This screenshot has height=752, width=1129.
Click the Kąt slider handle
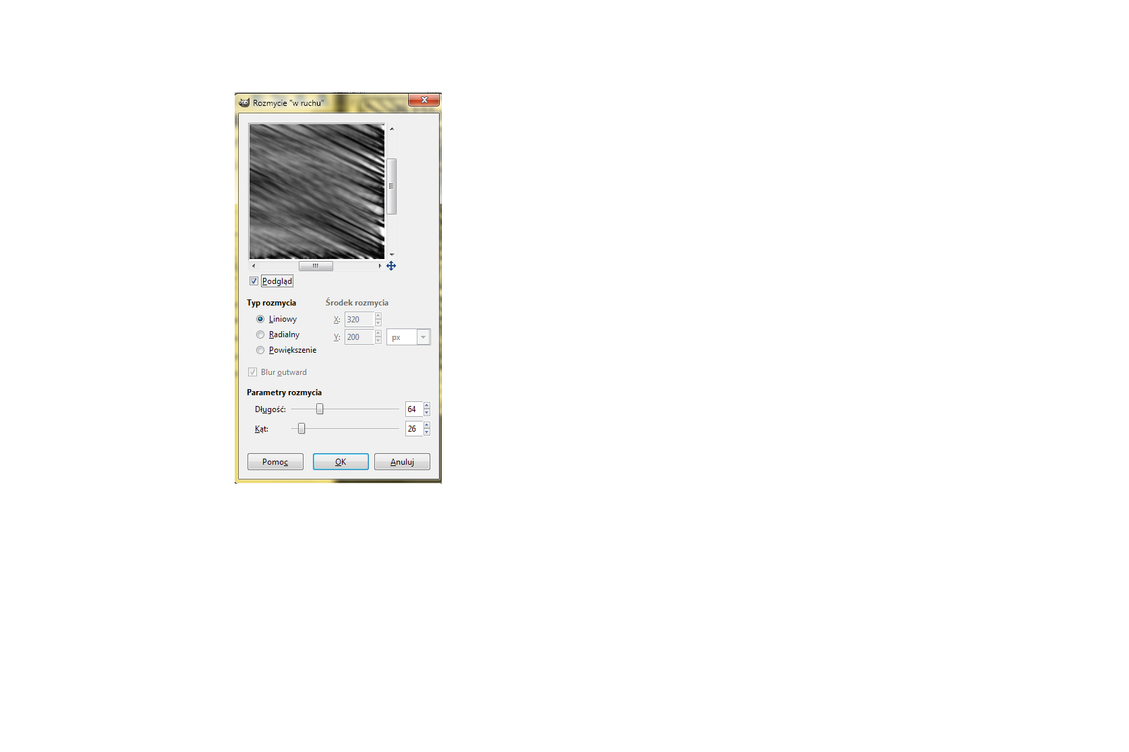pyautogui.click(x=300, y=428)
